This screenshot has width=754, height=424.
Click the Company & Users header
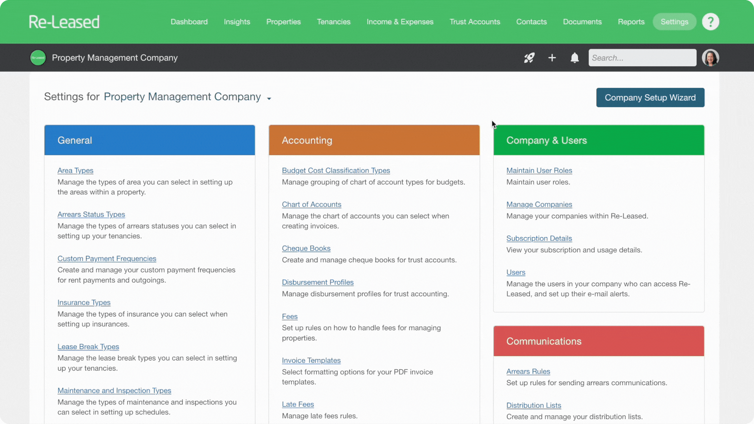(x=598, y=140)
